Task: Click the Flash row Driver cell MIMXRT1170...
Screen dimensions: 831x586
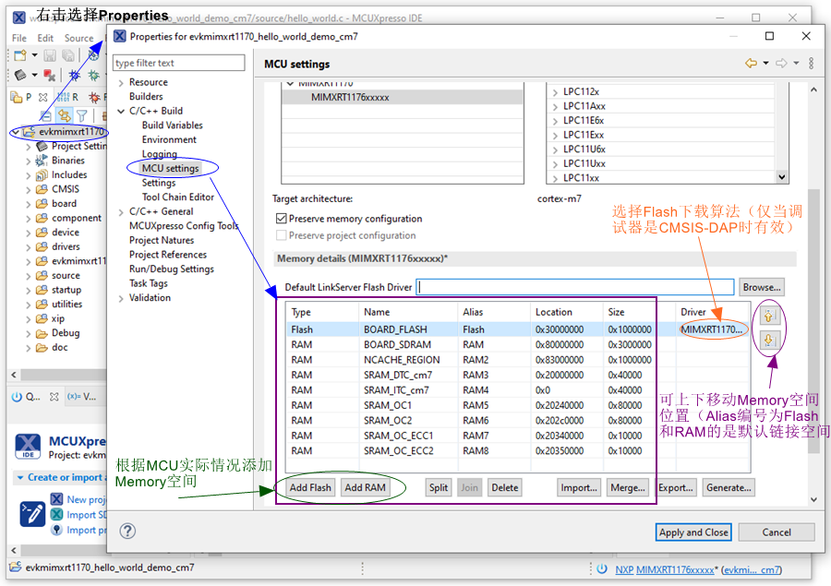Action: (x=711, y=329)
